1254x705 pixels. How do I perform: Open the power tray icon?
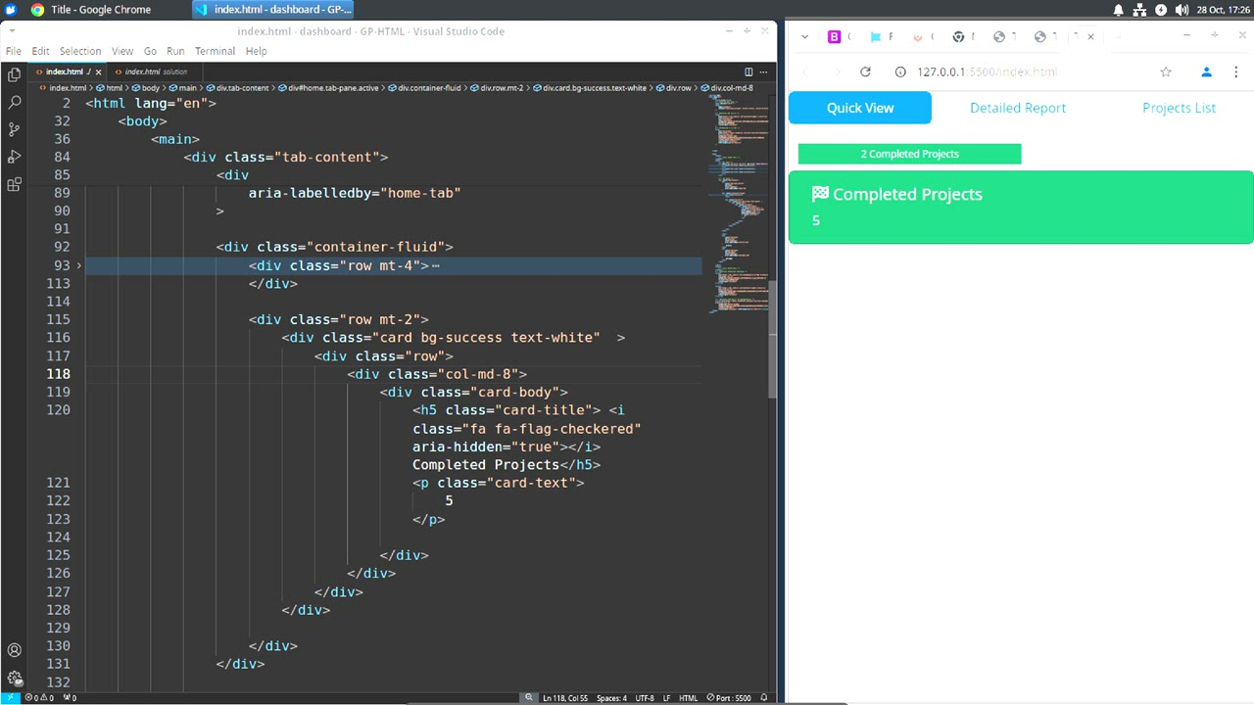coord(1160,10)
